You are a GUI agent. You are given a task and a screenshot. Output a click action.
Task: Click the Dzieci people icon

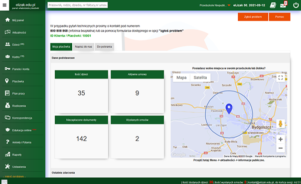[8, 44]
